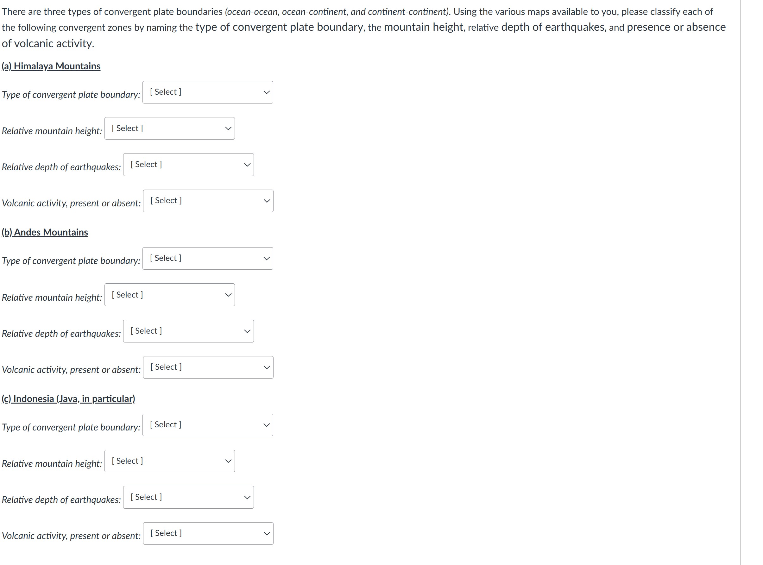Open Indonesia relative depth of earthquakes dropdown
Viewport: 763px width, 565px height.
tap(188, 498)
